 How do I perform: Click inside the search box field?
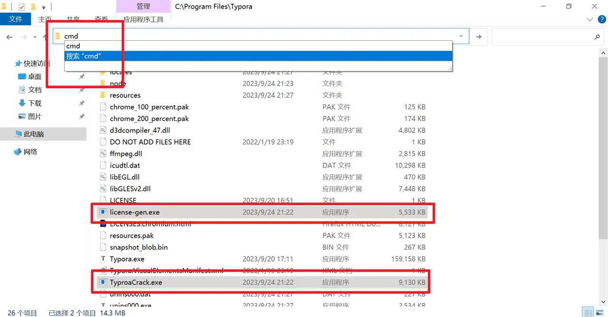pos(541,37)
